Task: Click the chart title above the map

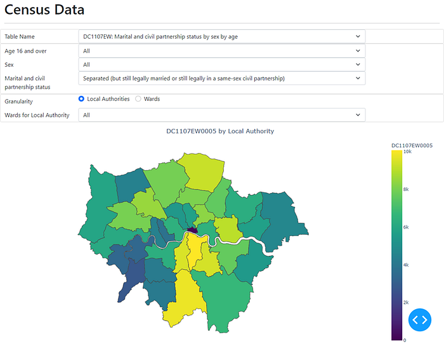Action: pos(220,131)
